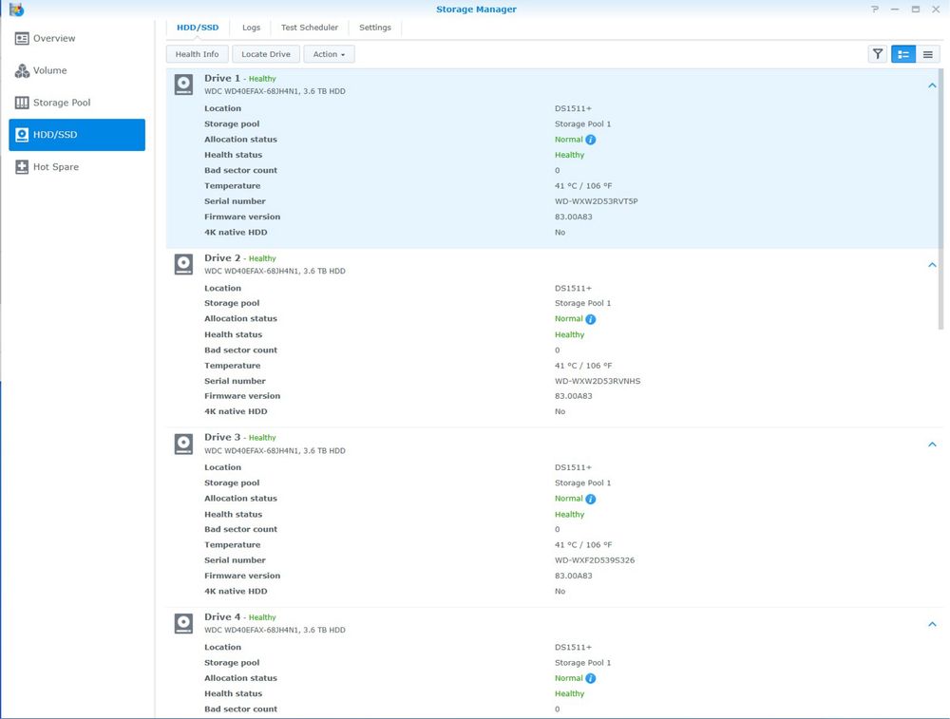950x719 pixels.
Task: Click Drive 1 Normal allocation status text
Action: [568, 140]
